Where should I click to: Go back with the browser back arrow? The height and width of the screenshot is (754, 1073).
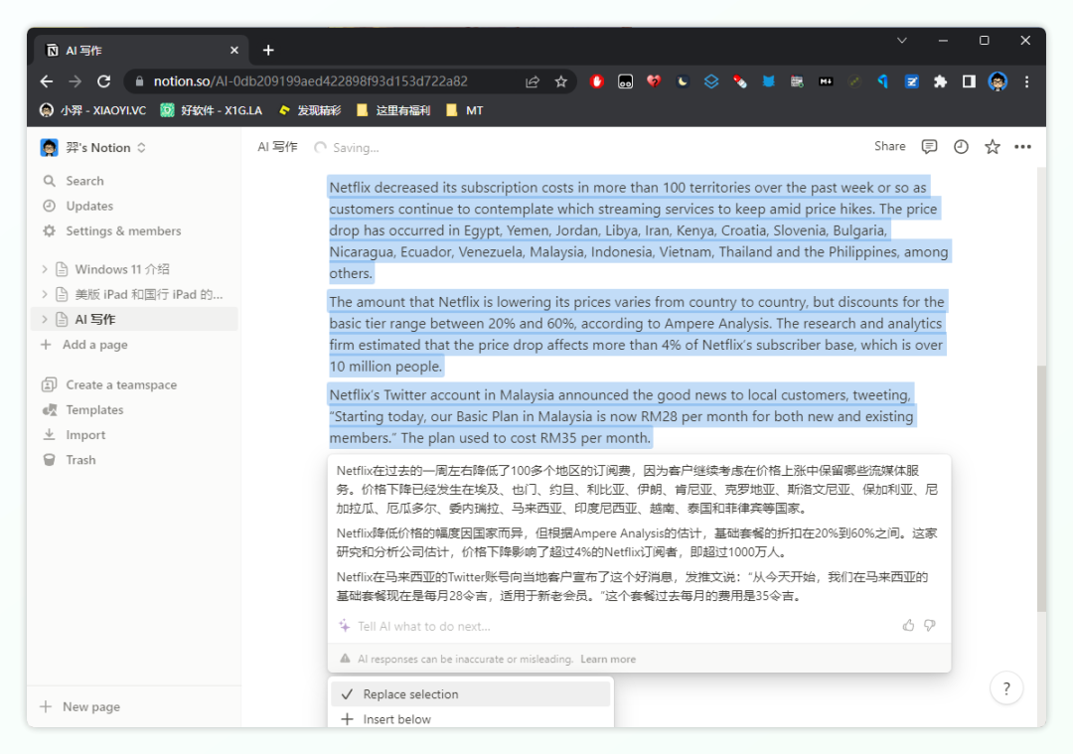pos(47,81)
